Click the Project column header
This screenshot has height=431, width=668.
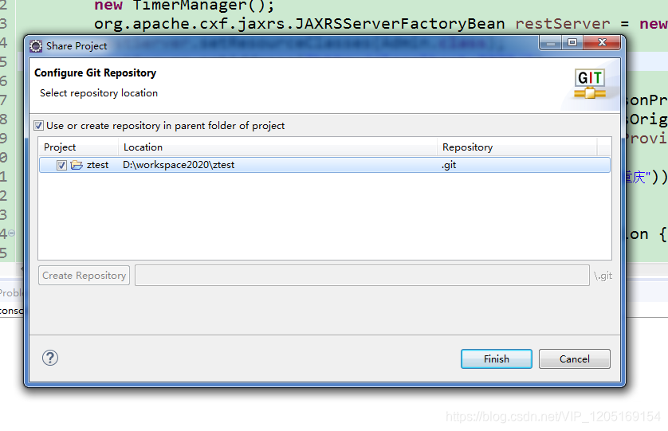(x=78, y=147)
